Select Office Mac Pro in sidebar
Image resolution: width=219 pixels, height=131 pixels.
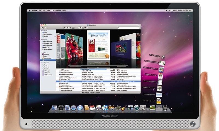47,49
